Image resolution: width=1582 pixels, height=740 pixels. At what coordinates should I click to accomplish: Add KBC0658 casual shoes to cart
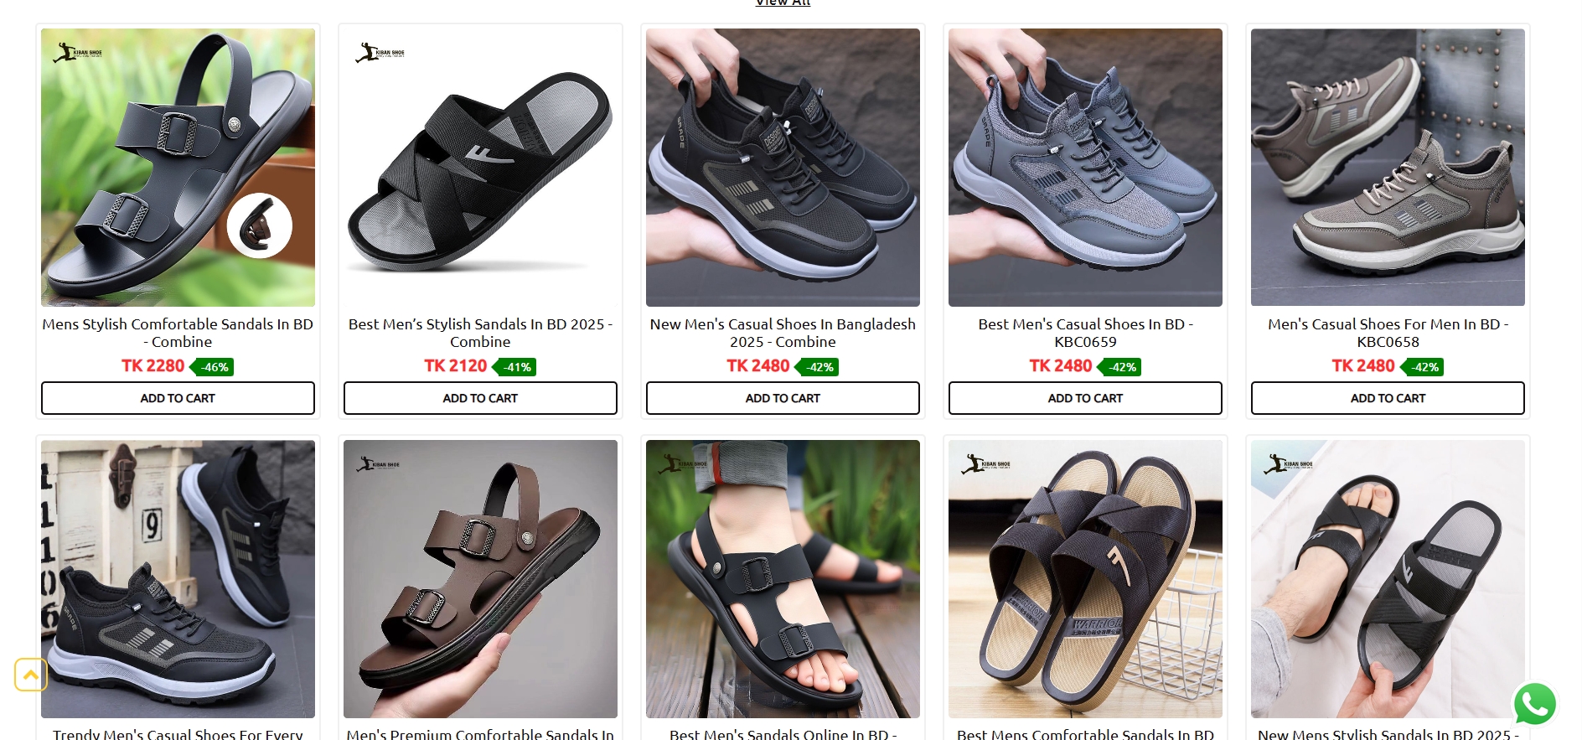[x=1388, y=398]
